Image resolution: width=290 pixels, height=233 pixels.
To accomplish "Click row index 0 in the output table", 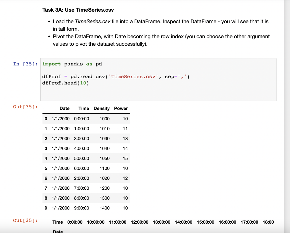I will pyautogui.click(x=46, y=118).
